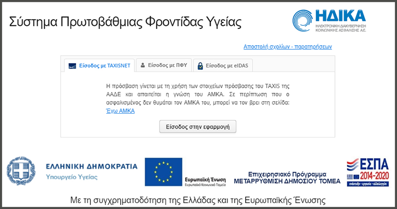Image resolution: width=397 pixels, height=209 pixels.
Task: Click the Υπουργείο Υγείας text
Action: point(71,176)
